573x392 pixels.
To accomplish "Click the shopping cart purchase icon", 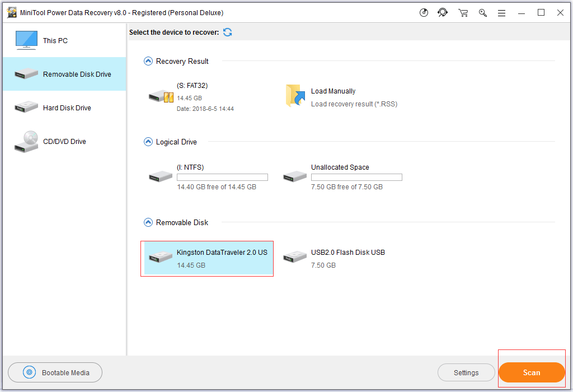I will (x=463, y=13).
